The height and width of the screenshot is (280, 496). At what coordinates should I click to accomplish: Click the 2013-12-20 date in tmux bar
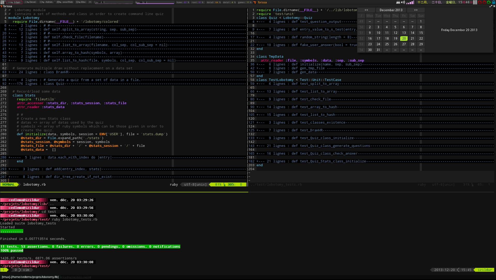point(444,270)
